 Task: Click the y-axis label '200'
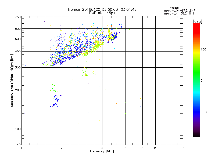pos(18,90)
